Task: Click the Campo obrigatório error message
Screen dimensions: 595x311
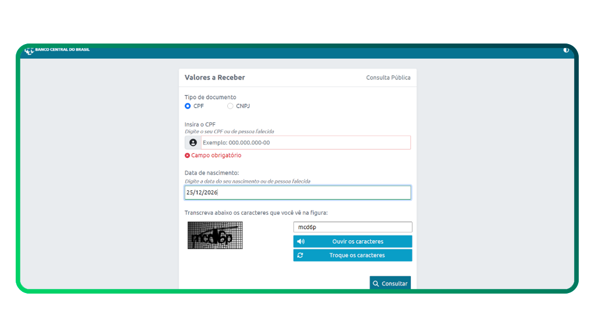Action: pos(216,155)
